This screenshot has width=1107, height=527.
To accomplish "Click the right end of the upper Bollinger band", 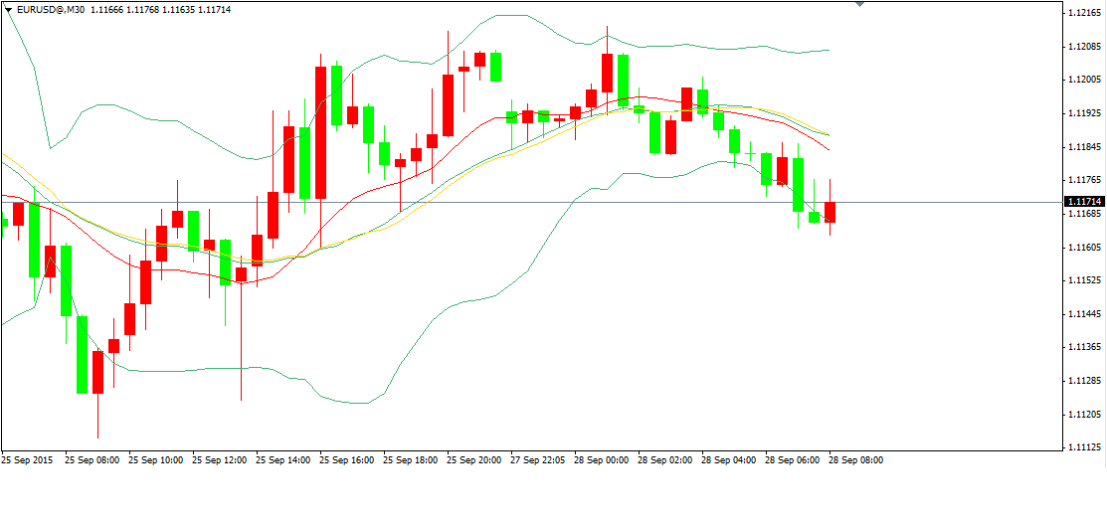I will (829, 50).
